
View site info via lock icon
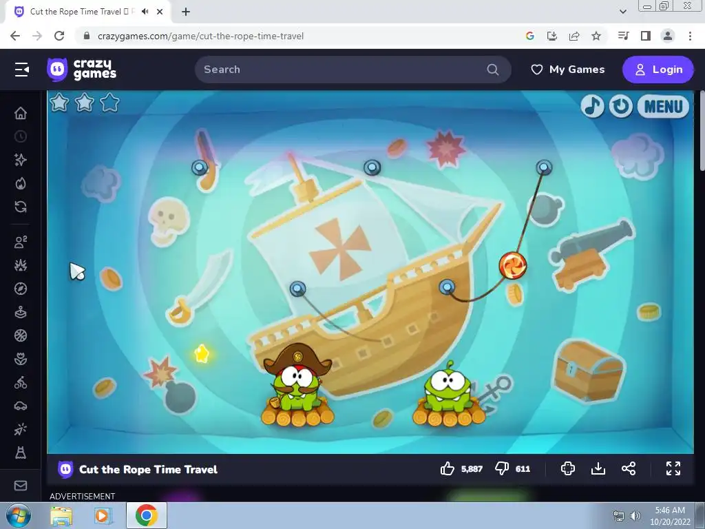87,36
